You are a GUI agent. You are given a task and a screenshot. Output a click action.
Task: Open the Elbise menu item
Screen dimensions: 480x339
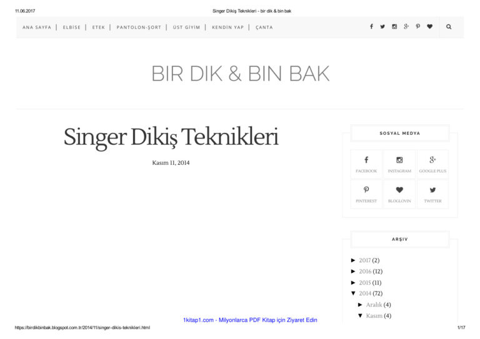[72, 27]
